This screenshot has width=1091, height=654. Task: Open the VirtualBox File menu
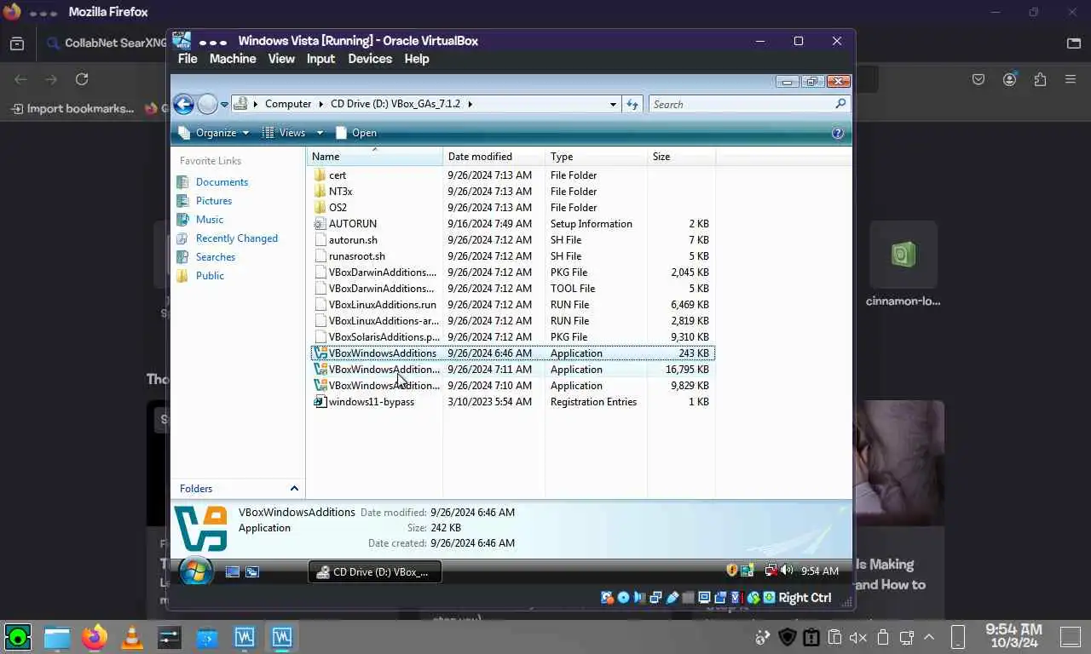point(188,59)
